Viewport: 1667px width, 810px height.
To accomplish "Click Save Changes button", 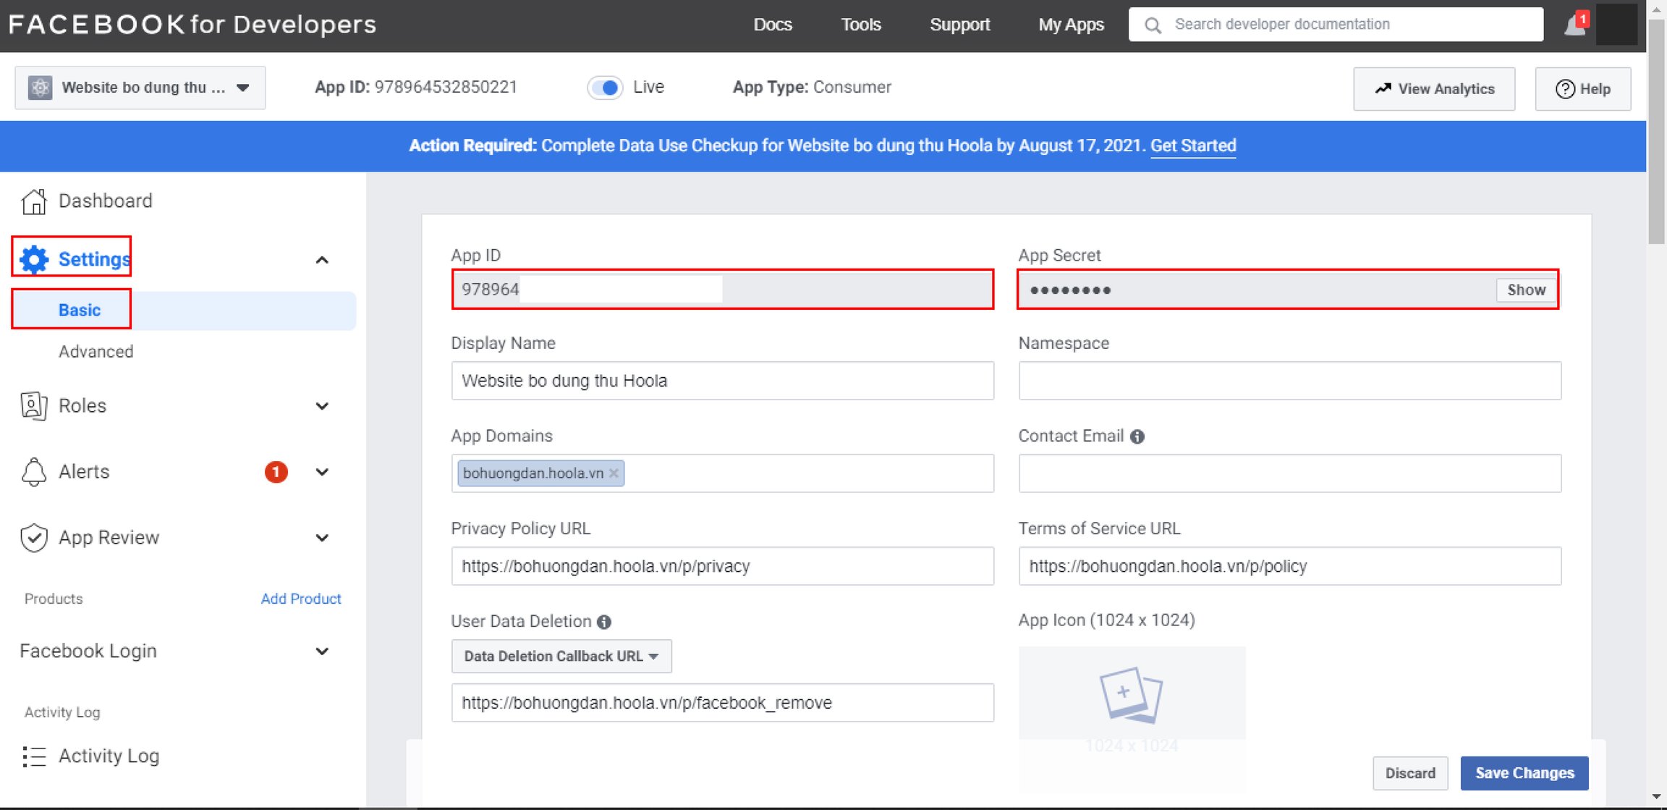I will pyautogui.click(x=1524, y=773).
